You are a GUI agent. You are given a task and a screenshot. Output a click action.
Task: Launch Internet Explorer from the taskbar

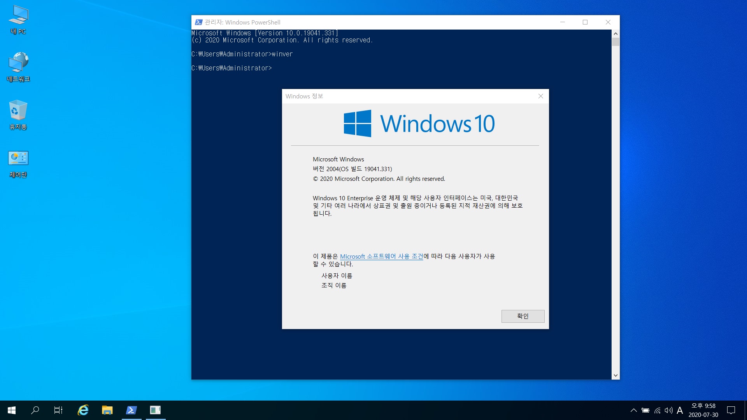point(83,410)
